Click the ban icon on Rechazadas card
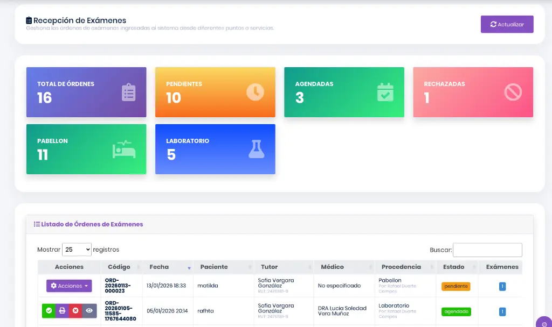 [513, 93]
